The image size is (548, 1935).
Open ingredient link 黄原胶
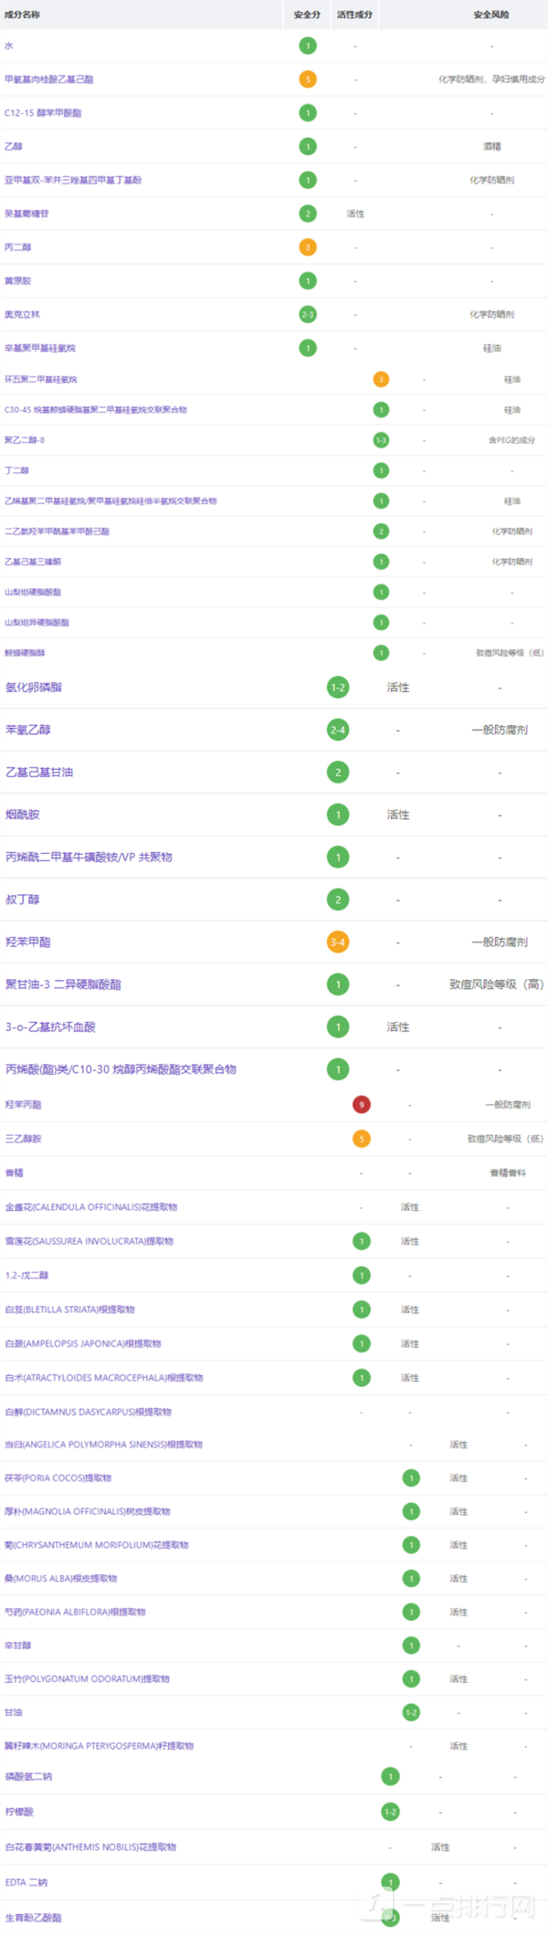(17, 281)
